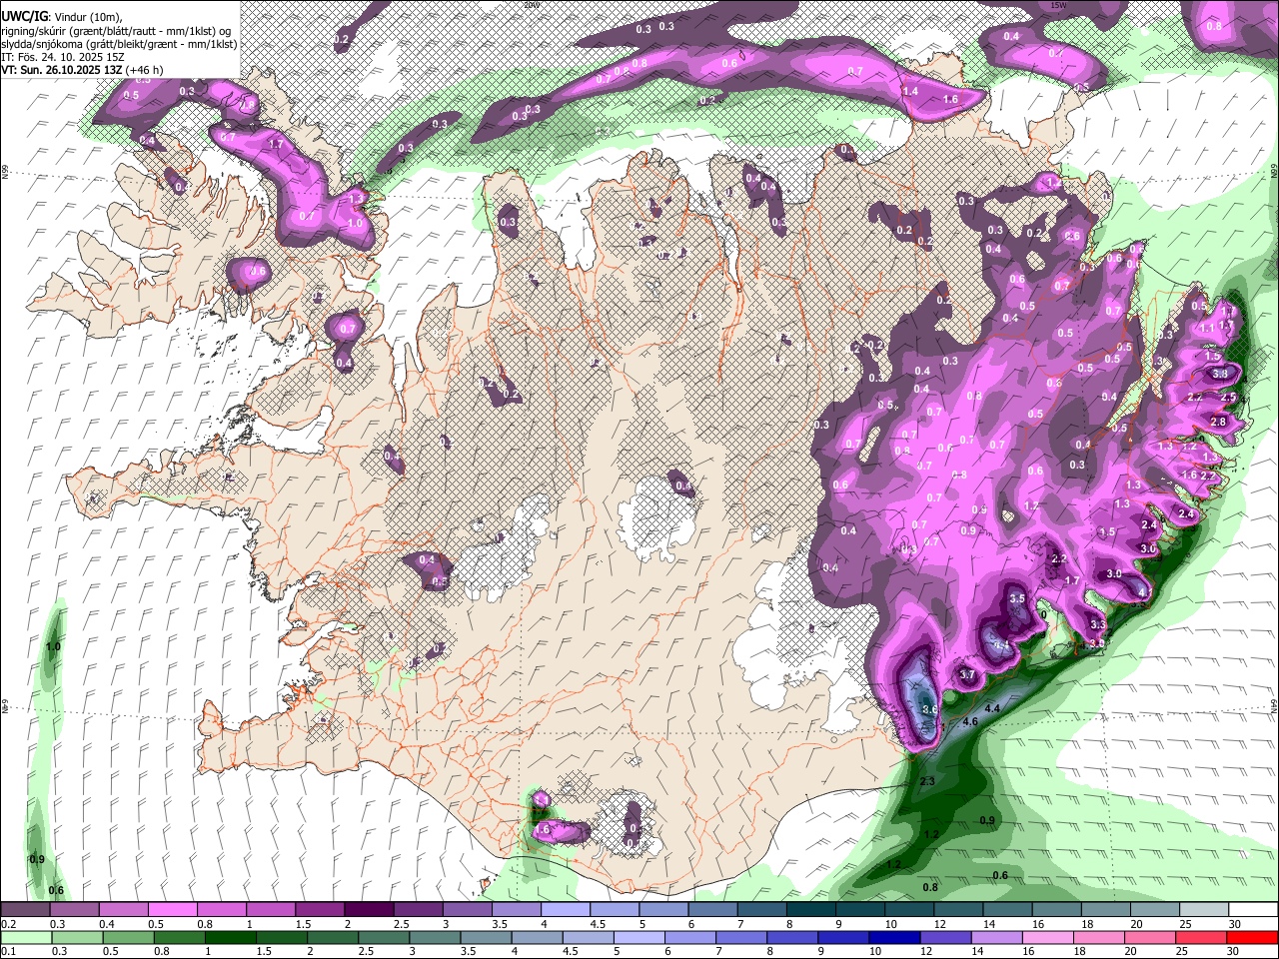Click the '1.0' value in western green band
Viewport: 1279px width, 959px height.
point(53,647)
